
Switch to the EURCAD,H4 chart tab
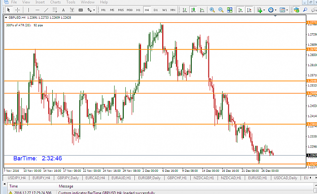(x=95, y=178)
